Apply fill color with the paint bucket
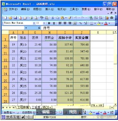This screenshot has width=118, height=121. click(x=99, y=23)
